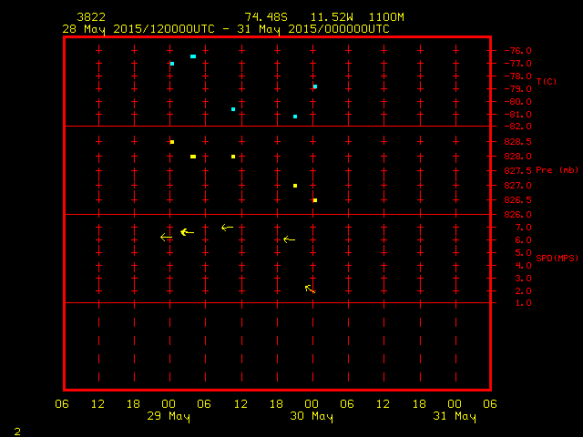
Task: Select the SPD(MPS) wind speed axis label
Action: coord(557,259)
